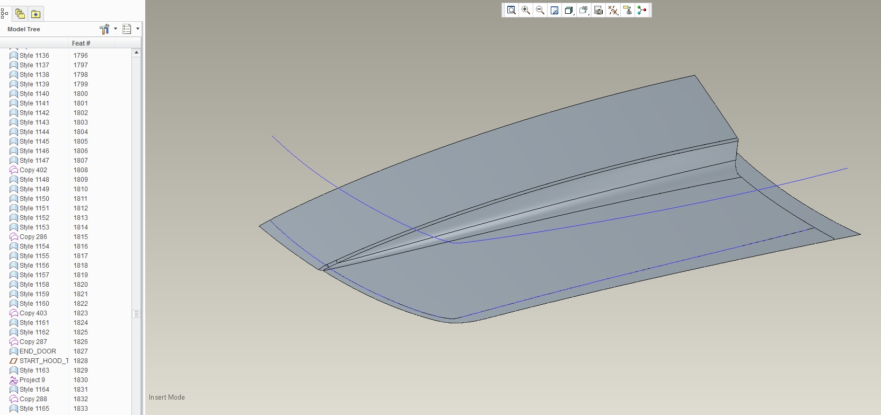
Task: Select Style 1148 feature
Action: point(34,180)
